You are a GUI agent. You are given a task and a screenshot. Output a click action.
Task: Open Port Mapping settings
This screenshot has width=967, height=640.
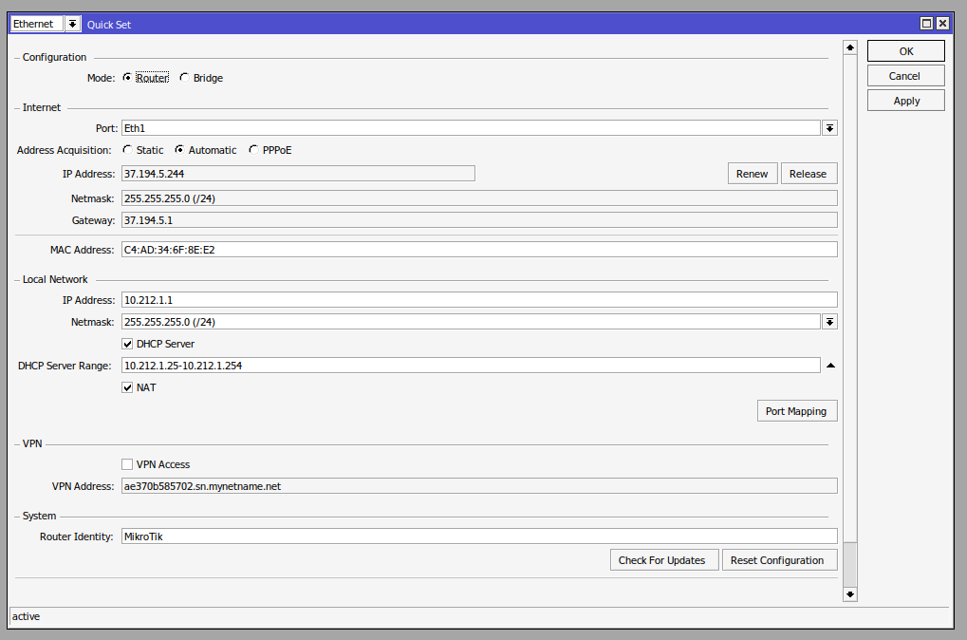point(796,411)
